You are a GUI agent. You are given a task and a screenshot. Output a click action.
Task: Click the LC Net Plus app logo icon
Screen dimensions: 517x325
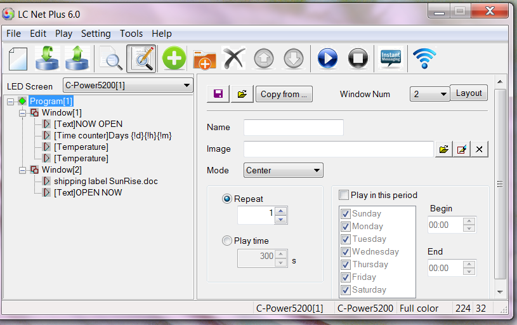click(x=8, y=14)
